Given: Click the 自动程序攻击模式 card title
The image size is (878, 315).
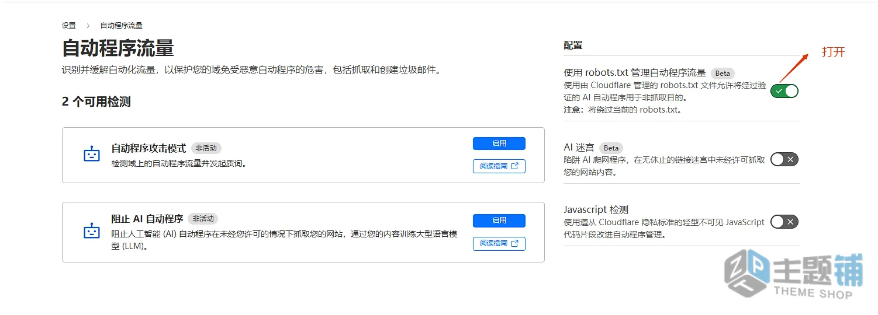Looking at the screenshot, I should point(148,148).
